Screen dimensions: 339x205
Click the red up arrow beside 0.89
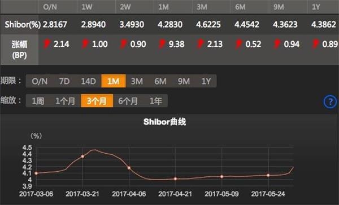click(315, 44)
